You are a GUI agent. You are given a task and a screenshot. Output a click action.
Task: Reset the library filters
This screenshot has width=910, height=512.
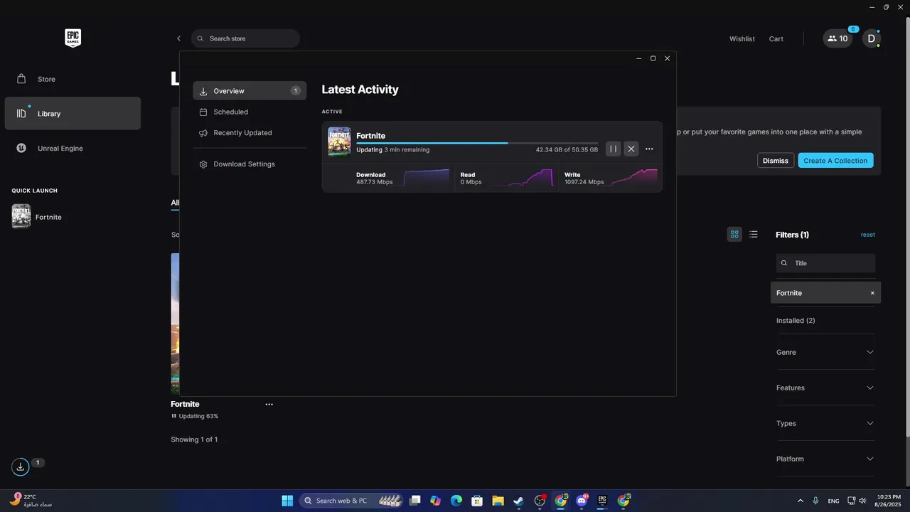point(867,235)
